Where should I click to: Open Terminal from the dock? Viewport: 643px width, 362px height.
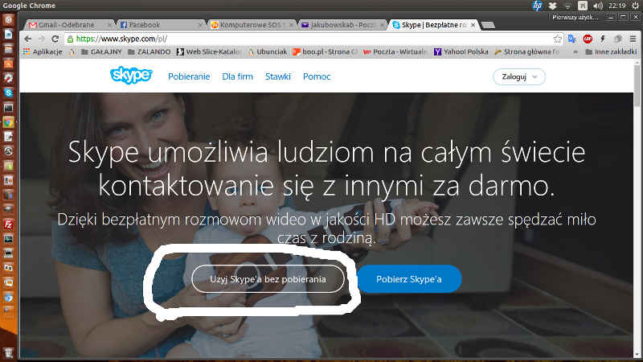tap(8, 108)
